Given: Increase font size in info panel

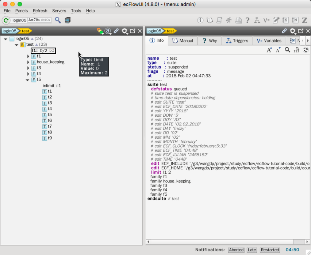Looking at the screenshot, I should click(269, 50).
